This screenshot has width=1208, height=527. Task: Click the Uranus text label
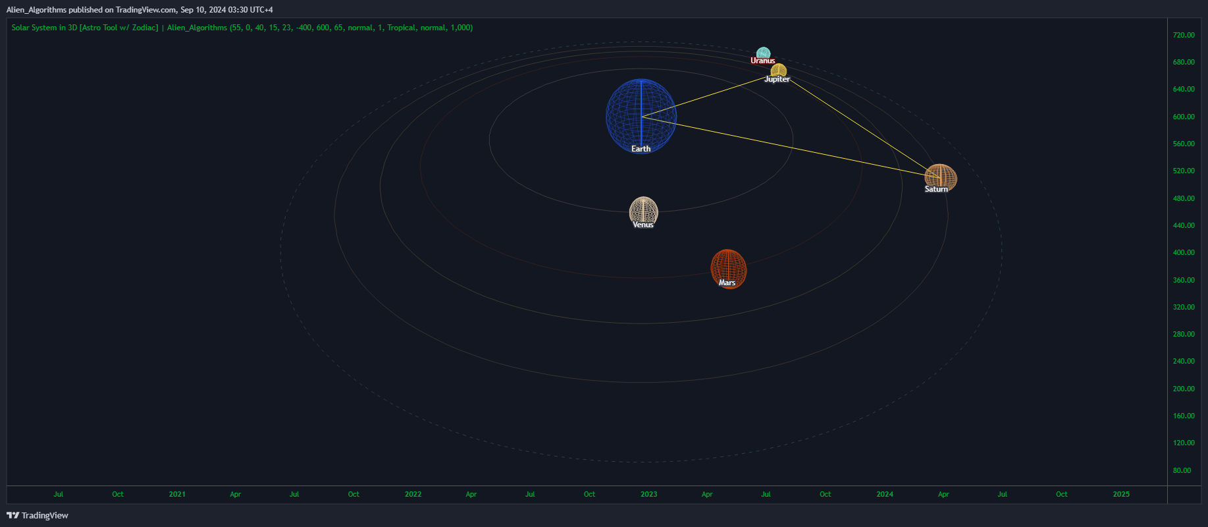pos(762,61)
